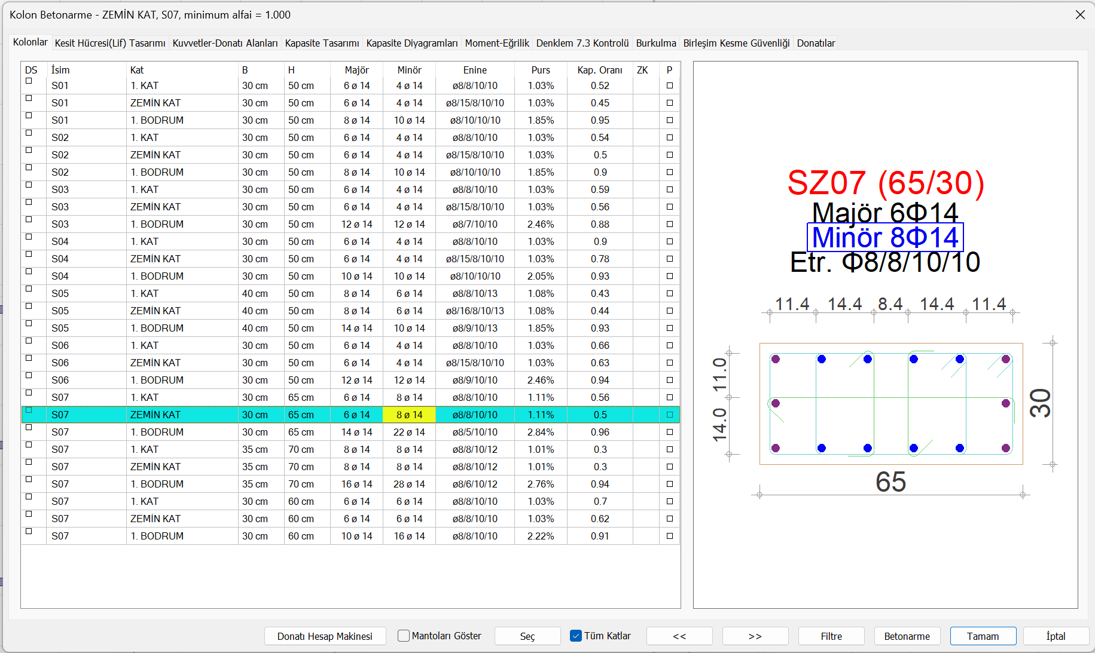Tick the DS checkbox of the first row, S01 1. KAT
The image size is (1095, 653).
pos(29,81)
